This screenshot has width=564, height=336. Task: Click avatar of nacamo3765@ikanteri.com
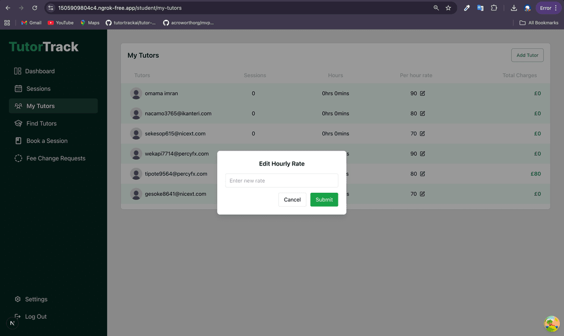coord(136,114)
